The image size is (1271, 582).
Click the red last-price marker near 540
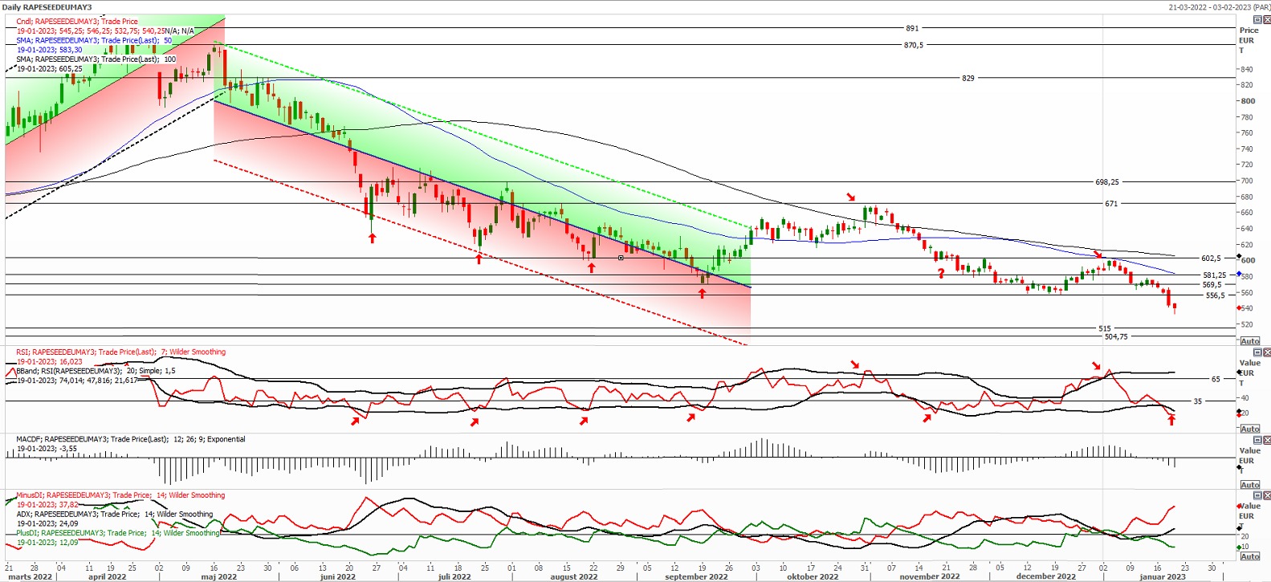[x=1239, y=308]
